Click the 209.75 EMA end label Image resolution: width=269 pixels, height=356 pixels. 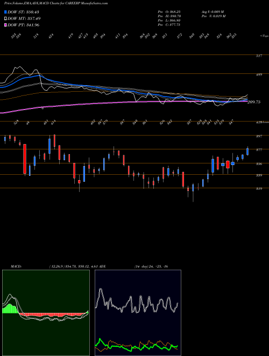tap(254, 102)
